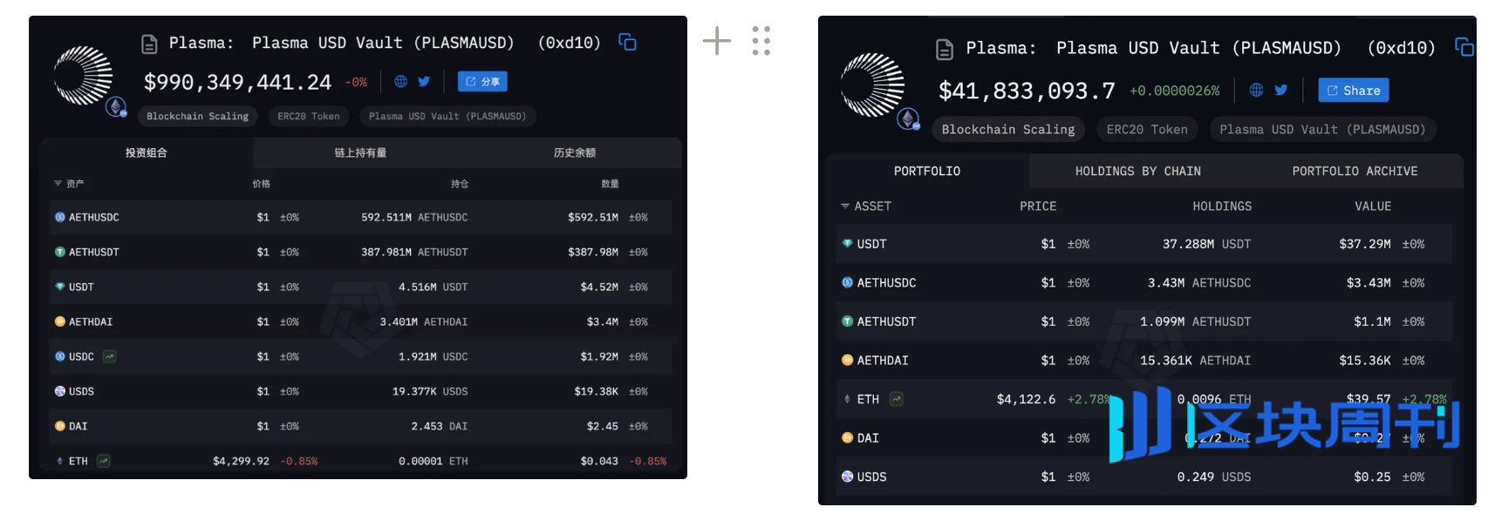Select the 链上持有量 tab

[360, 152]
